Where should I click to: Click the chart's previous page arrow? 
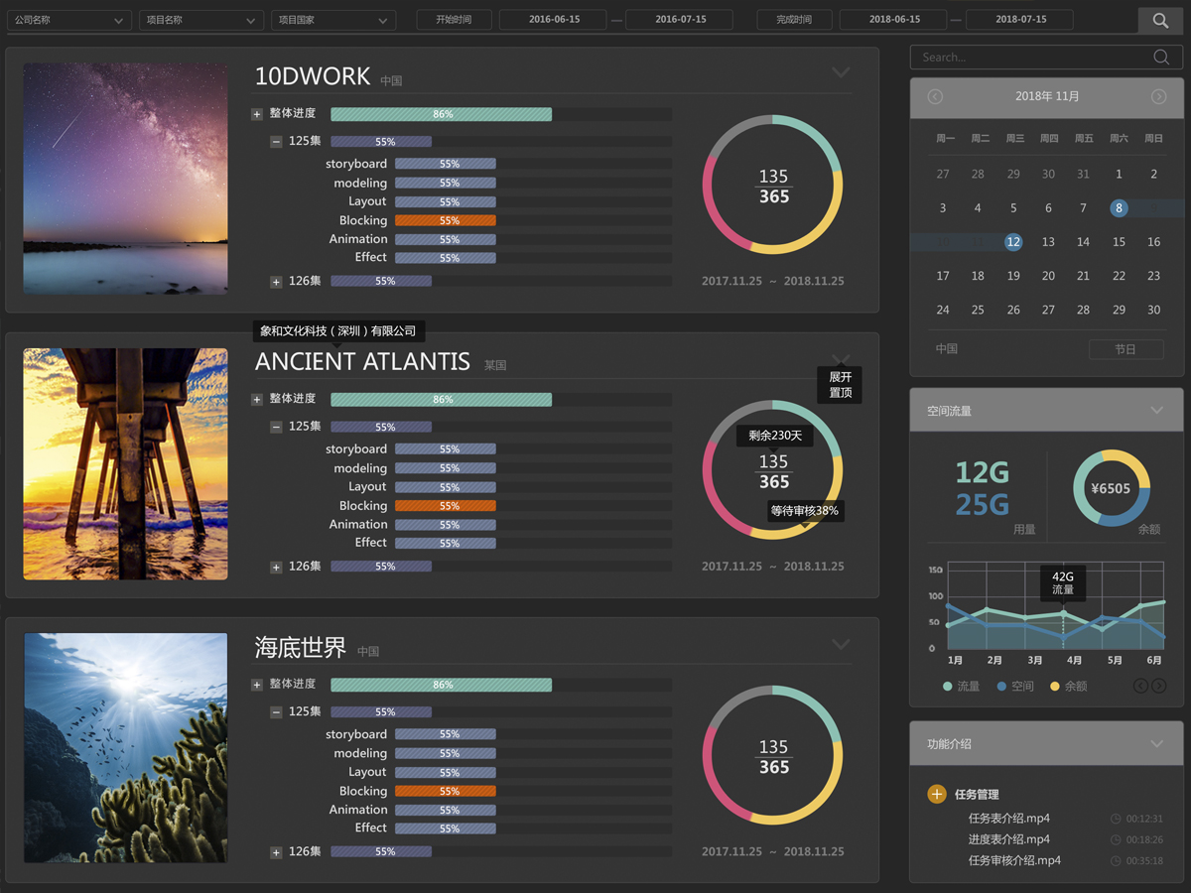[x=1140, y=686]
